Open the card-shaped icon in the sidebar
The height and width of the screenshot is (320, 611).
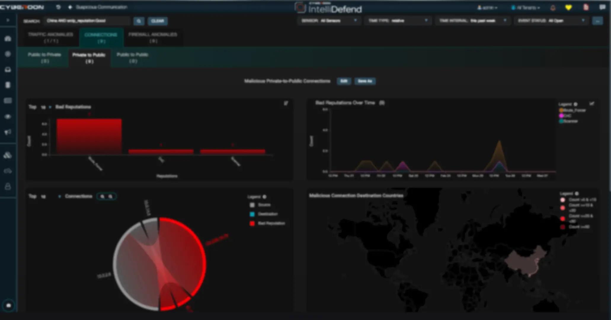tap(8, 101)
